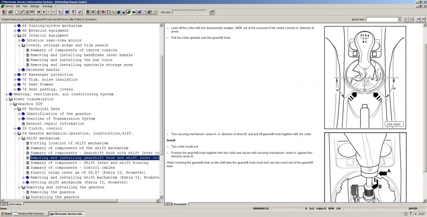Viewport: 427px width, 217px height.
Task: Go to first page with skip-back arrow
Action: tap(38, 12)
